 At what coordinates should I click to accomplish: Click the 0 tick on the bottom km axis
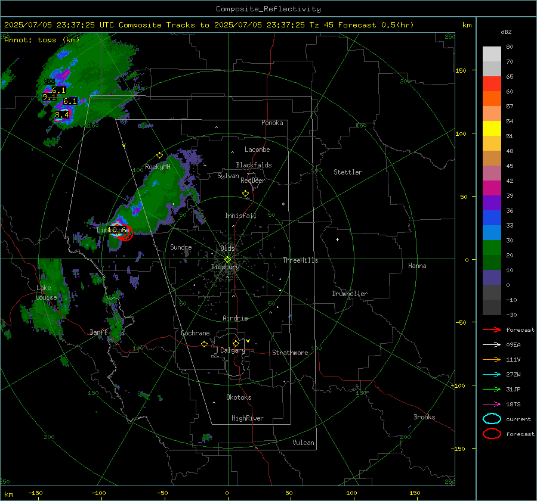pyautogui.click(x=227, y=493)
